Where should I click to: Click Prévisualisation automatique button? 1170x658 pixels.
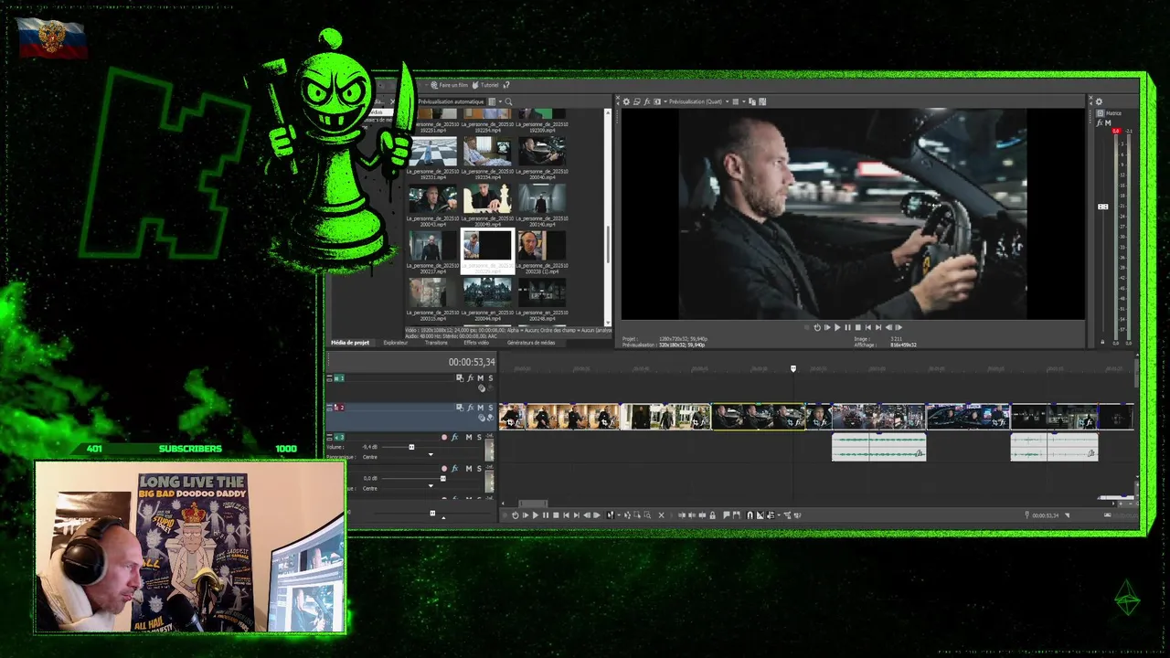click(451, 101)
